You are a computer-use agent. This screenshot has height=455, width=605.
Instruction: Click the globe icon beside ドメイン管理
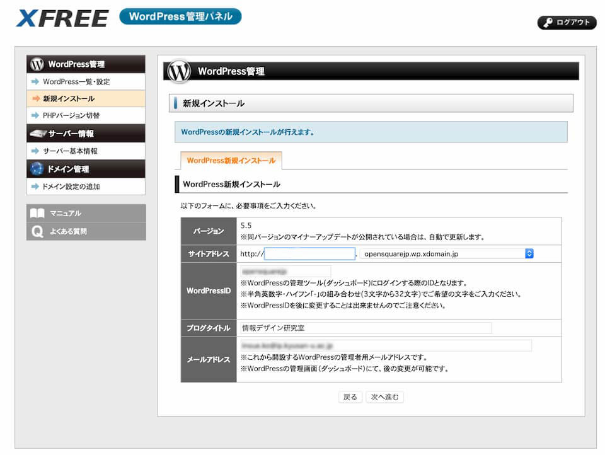[37, 169]
